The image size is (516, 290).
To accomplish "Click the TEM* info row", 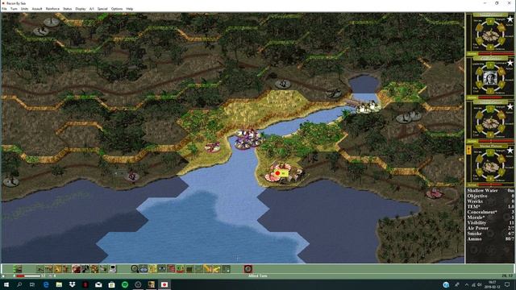I will click(490, 206).
